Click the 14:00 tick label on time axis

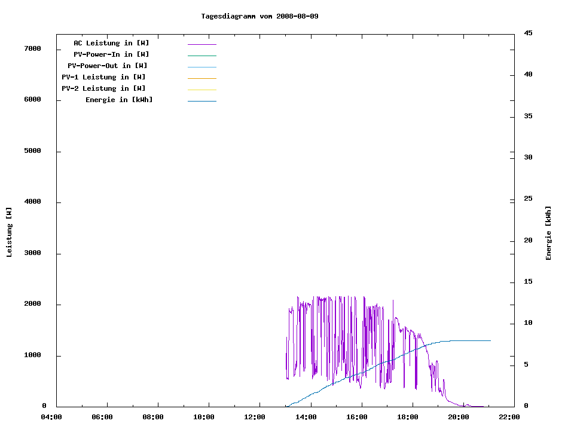307,417
